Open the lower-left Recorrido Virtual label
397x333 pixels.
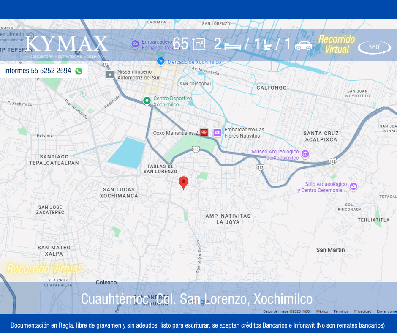[44, 269]
